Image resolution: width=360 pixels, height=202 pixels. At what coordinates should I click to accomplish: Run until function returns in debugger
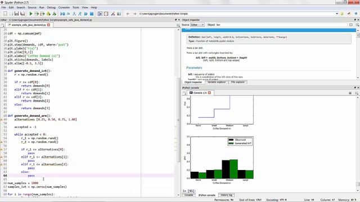[80, 13]
